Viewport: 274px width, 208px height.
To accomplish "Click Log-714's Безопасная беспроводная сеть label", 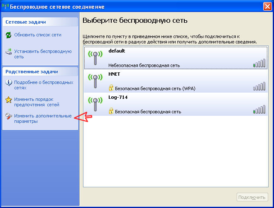I will [148, 112].
